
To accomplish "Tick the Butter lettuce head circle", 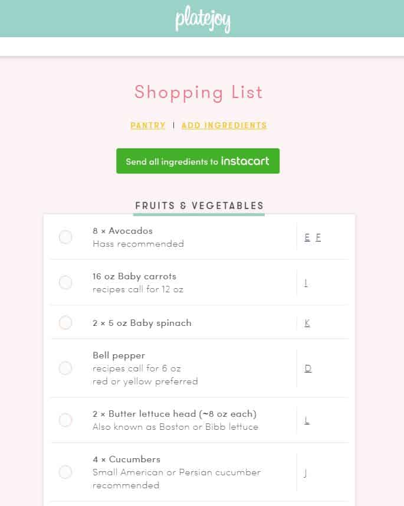I will click(x=65, y=420).
